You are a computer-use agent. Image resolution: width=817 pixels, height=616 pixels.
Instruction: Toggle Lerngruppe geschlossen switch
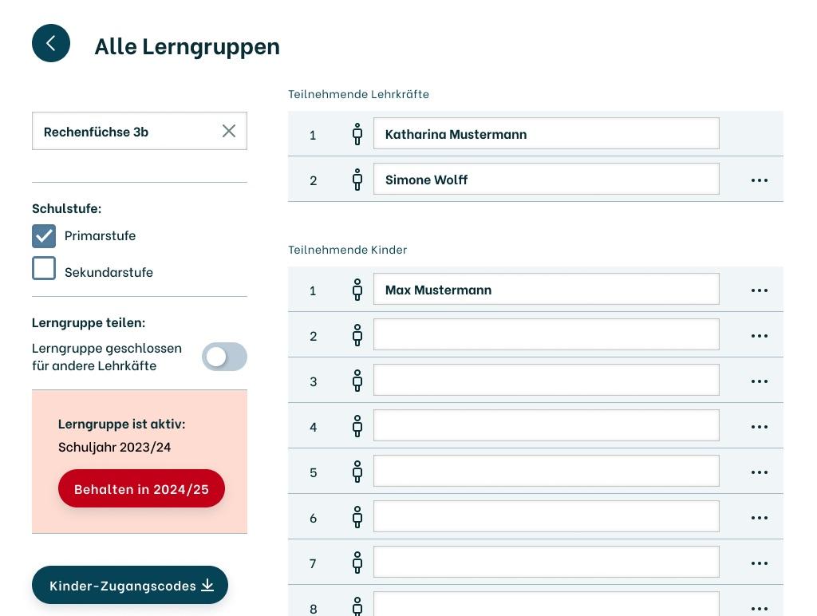[x=224, y=357]
